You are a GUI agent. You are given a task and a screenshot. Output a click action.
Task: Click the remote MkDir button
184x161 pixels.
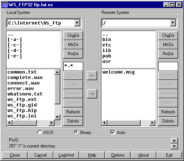click(x=168, y=45)
